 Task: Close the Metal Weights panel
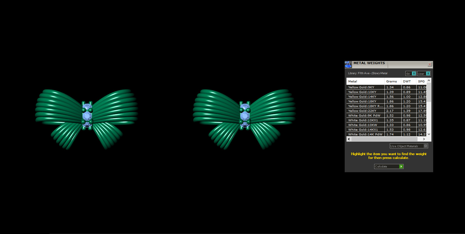[x=430, y=64]
